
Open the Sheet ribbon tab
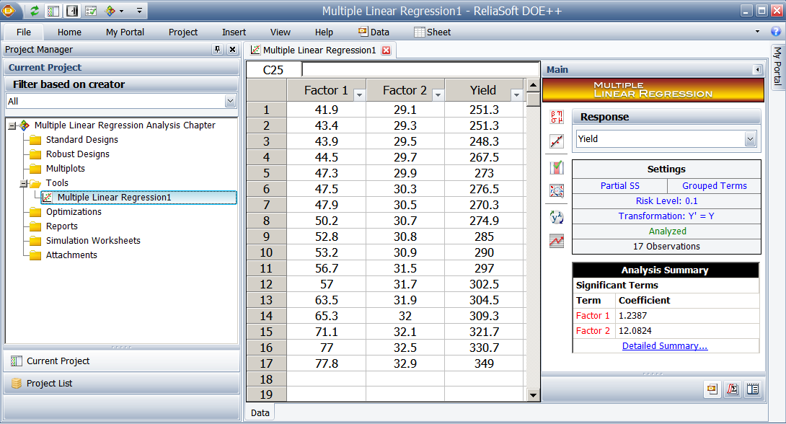click(x=433, y=32)
